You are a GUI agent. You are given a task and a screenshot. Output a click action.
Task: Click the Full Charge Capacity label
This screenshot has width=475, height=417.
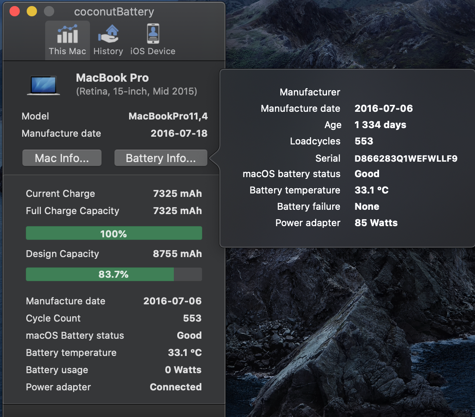click(x=72, y=211)
